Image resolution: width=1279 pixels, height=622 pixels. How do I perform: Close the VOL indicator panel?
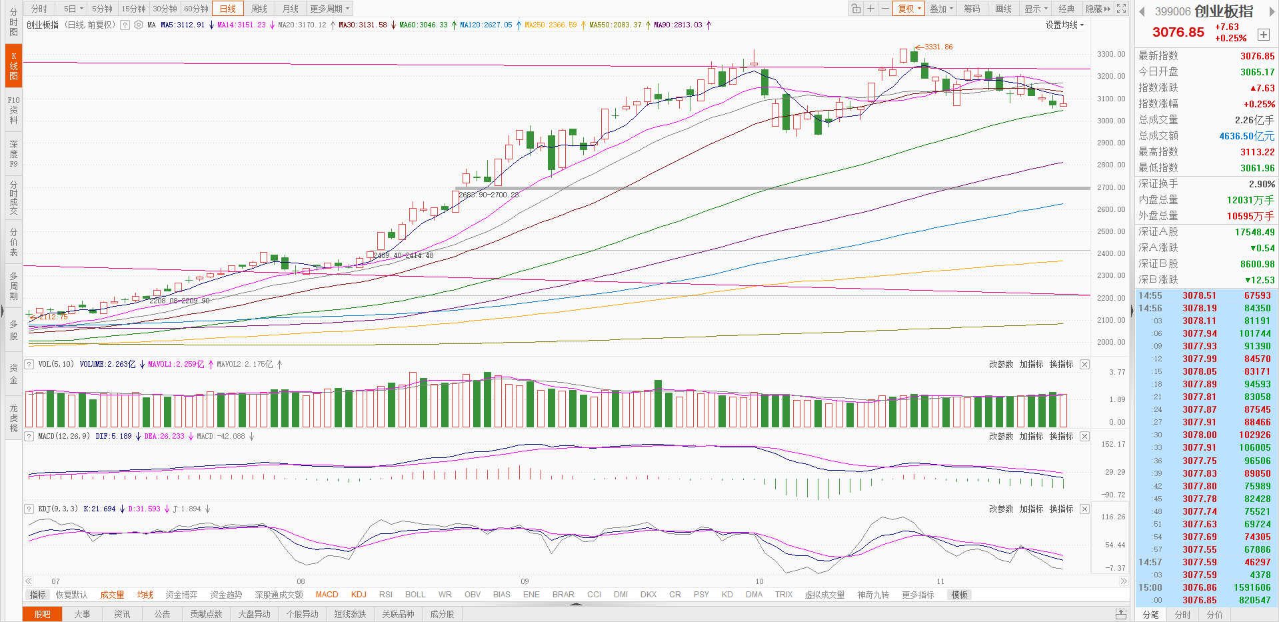(1084, 364)
